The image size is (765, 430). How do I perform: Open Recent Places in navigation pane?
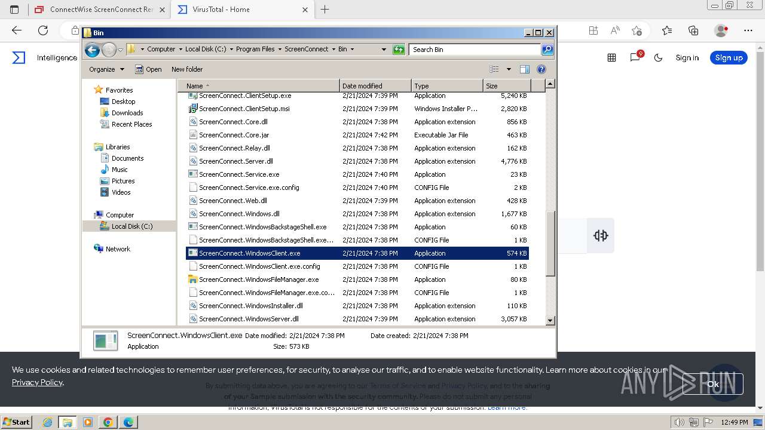coord(131,124)
